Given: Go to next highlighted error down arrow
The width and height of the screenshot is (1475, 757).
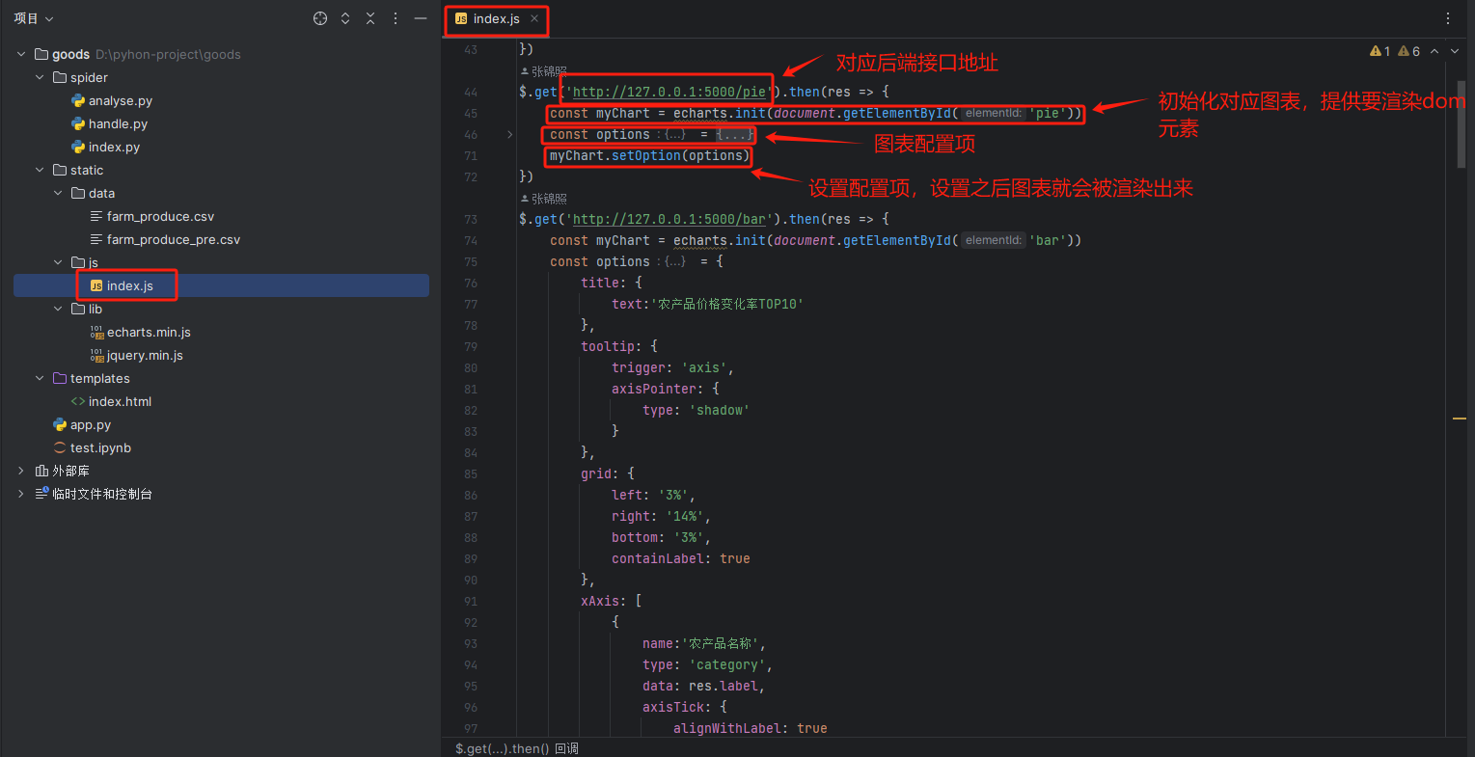Looking at the screenshot, I should [x=1455, y=51].
